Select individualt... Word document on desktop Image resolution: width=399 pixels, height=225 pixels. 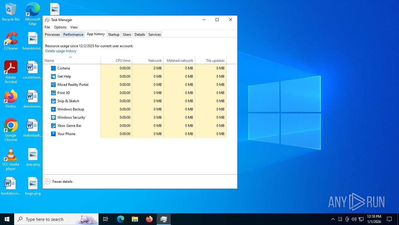(x=33, y=128)
